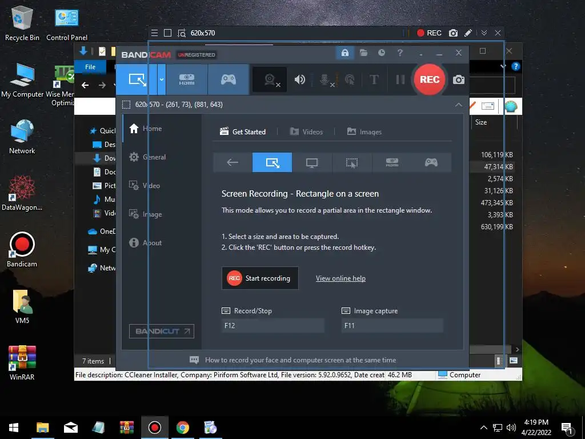This screenshot has width=585, height=439.
Task: Open scheduled recording clock icon
Action: click(x=381, y=53)
